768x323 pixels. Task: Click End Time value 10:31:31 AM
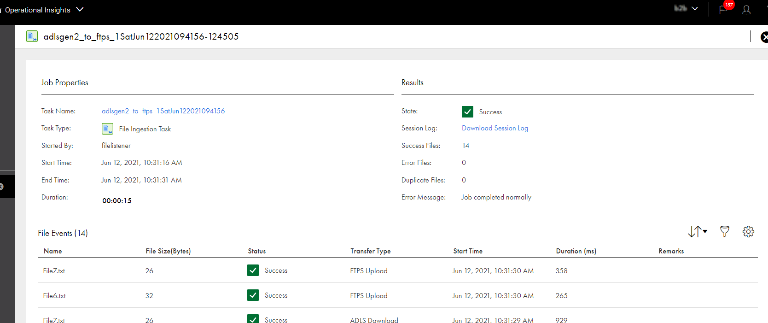142,180
